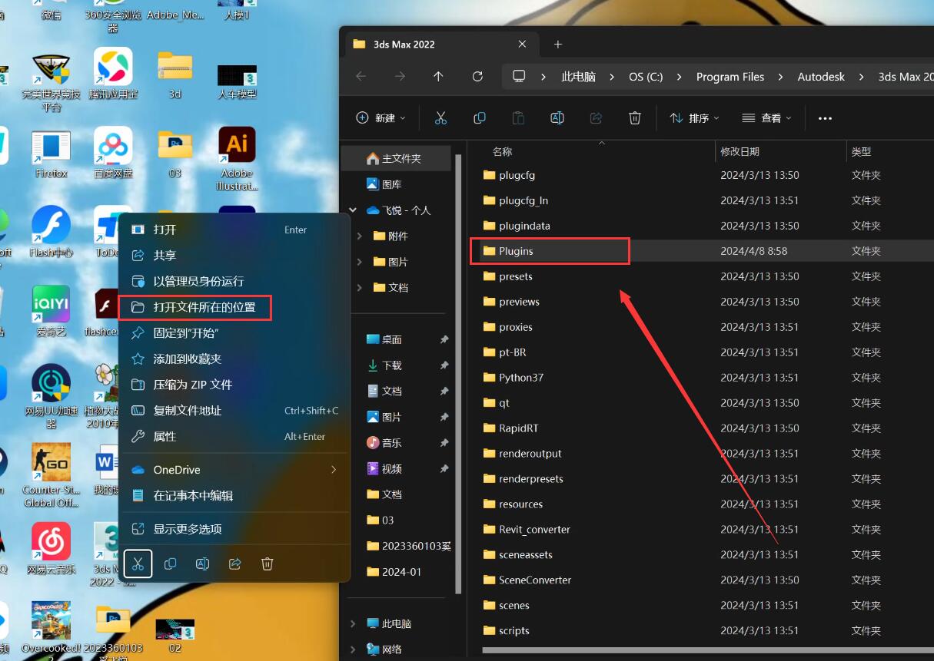Open the 查看 view dropdown
Screen dimensions: 934x661
point(769,117)
